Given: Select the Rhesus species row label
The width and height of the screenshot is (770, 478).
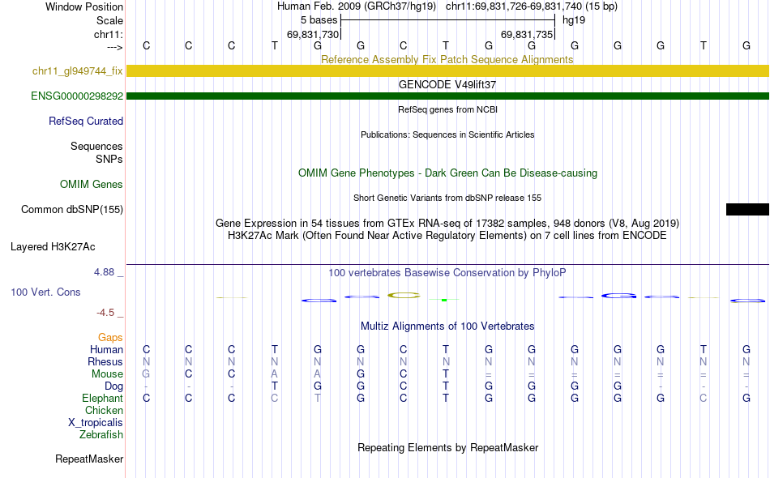Looking at the screenshot, I should (x=105, y=361).
